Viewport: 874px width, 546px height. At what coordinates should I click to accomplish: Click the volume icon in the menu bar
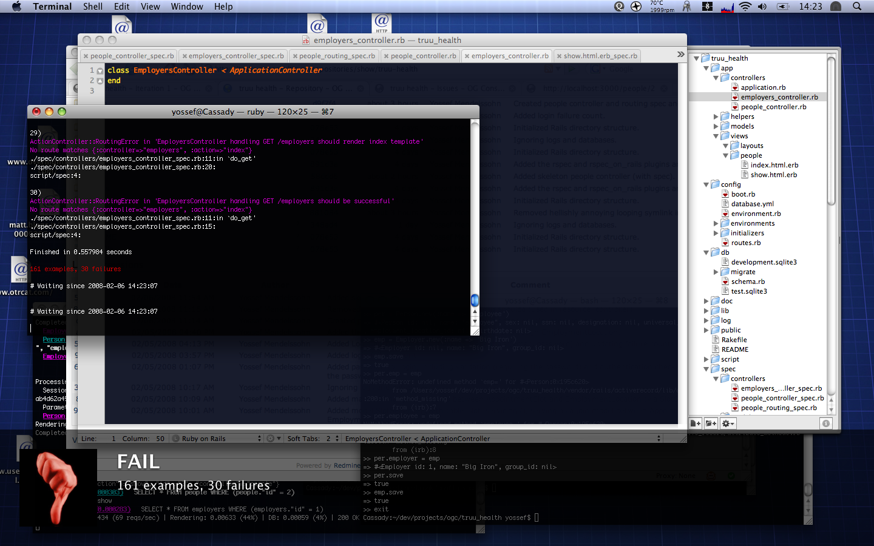point(762,7)
